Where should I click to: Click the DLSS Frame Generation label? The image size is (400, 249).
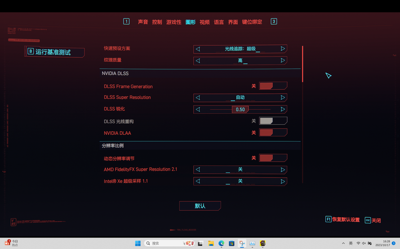click(x=128, y=86)
